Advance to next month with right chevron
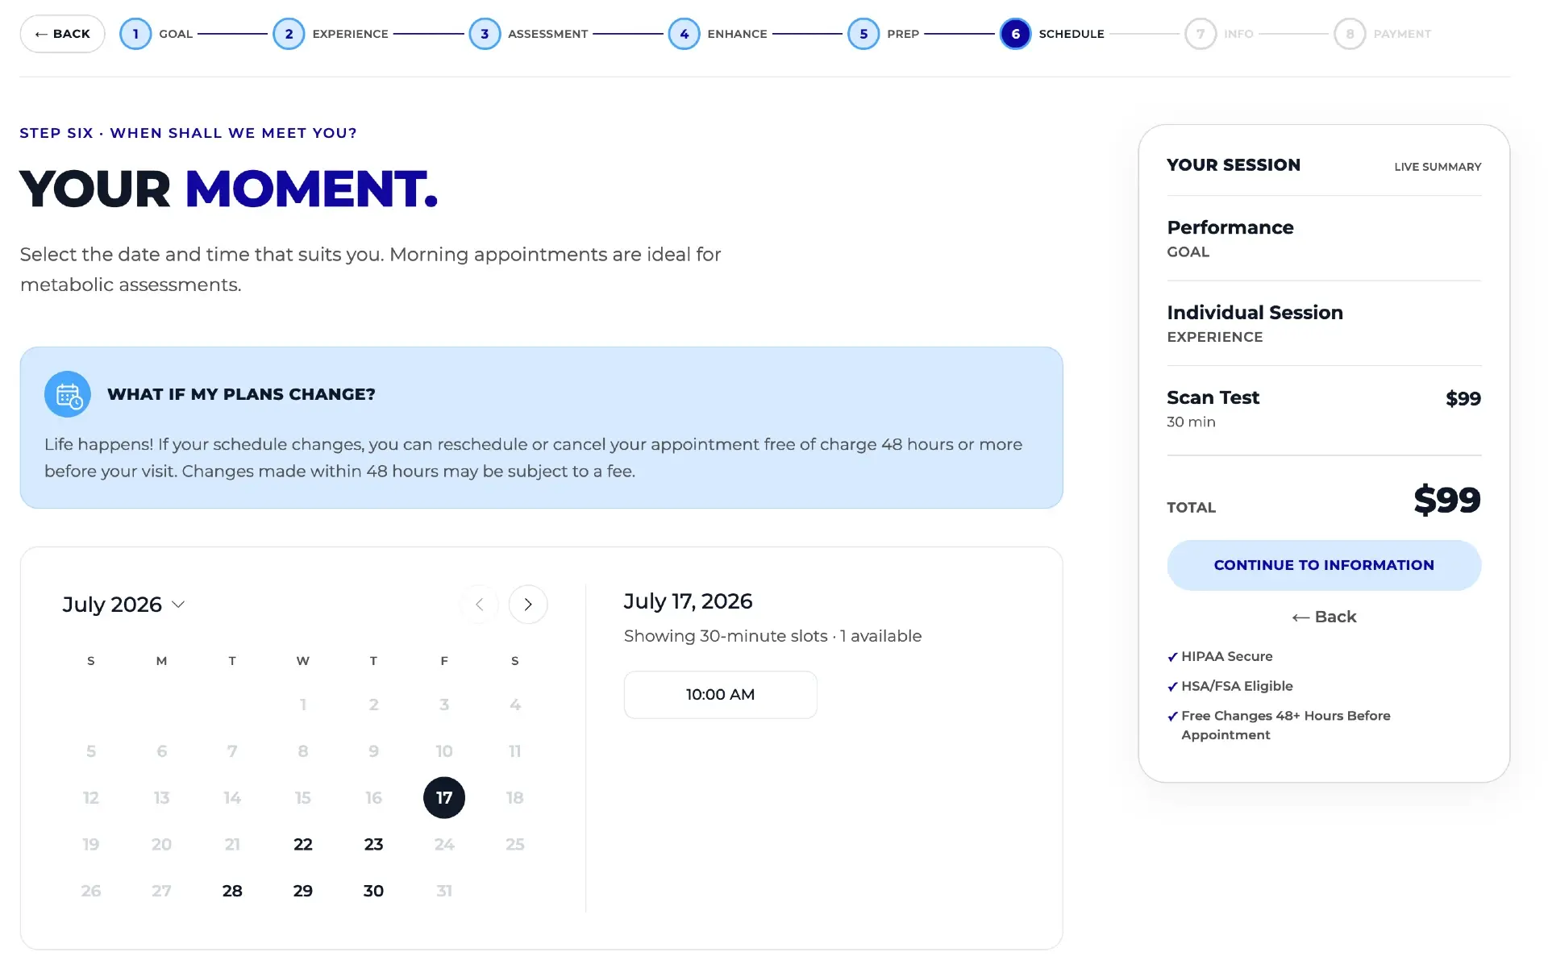1548x977 pixels. [x=528, y=605]
